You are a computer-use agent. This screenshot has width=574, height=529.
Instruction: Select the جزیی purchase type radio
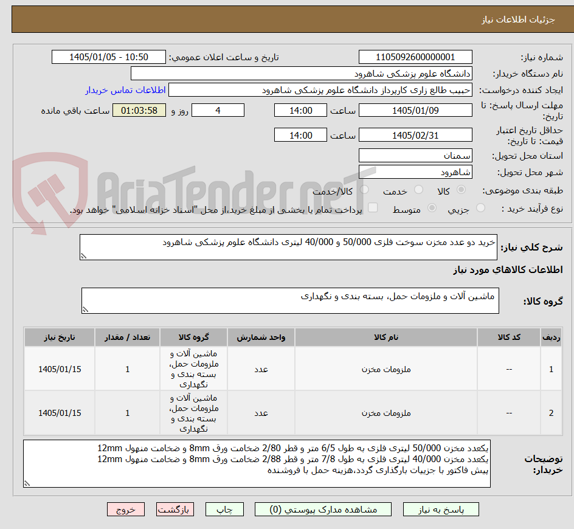point(480,208)
